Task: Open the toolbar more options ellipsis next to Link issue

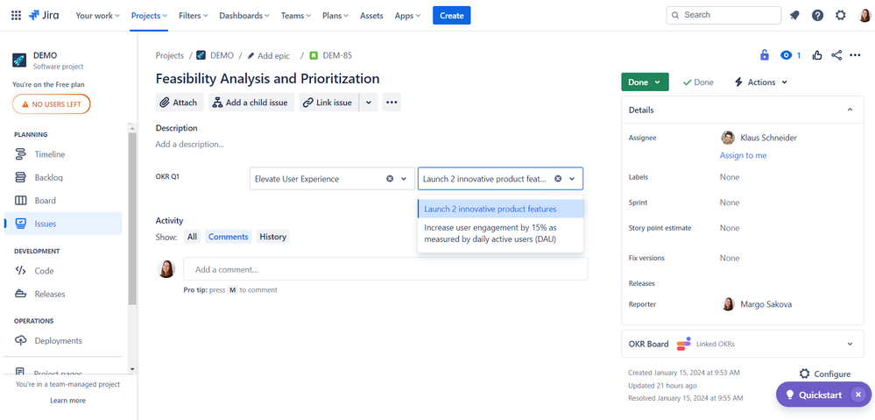Action: click(392, 103)
